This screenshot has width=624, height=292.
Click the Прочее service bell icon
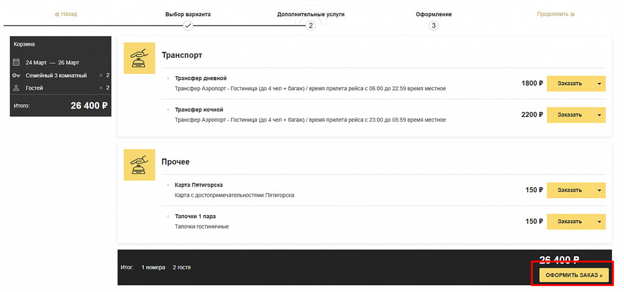(140, 165)
